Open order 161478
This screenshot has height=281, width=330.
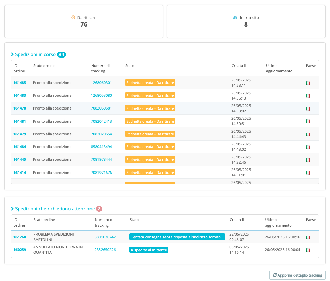(x=20, y=108)
